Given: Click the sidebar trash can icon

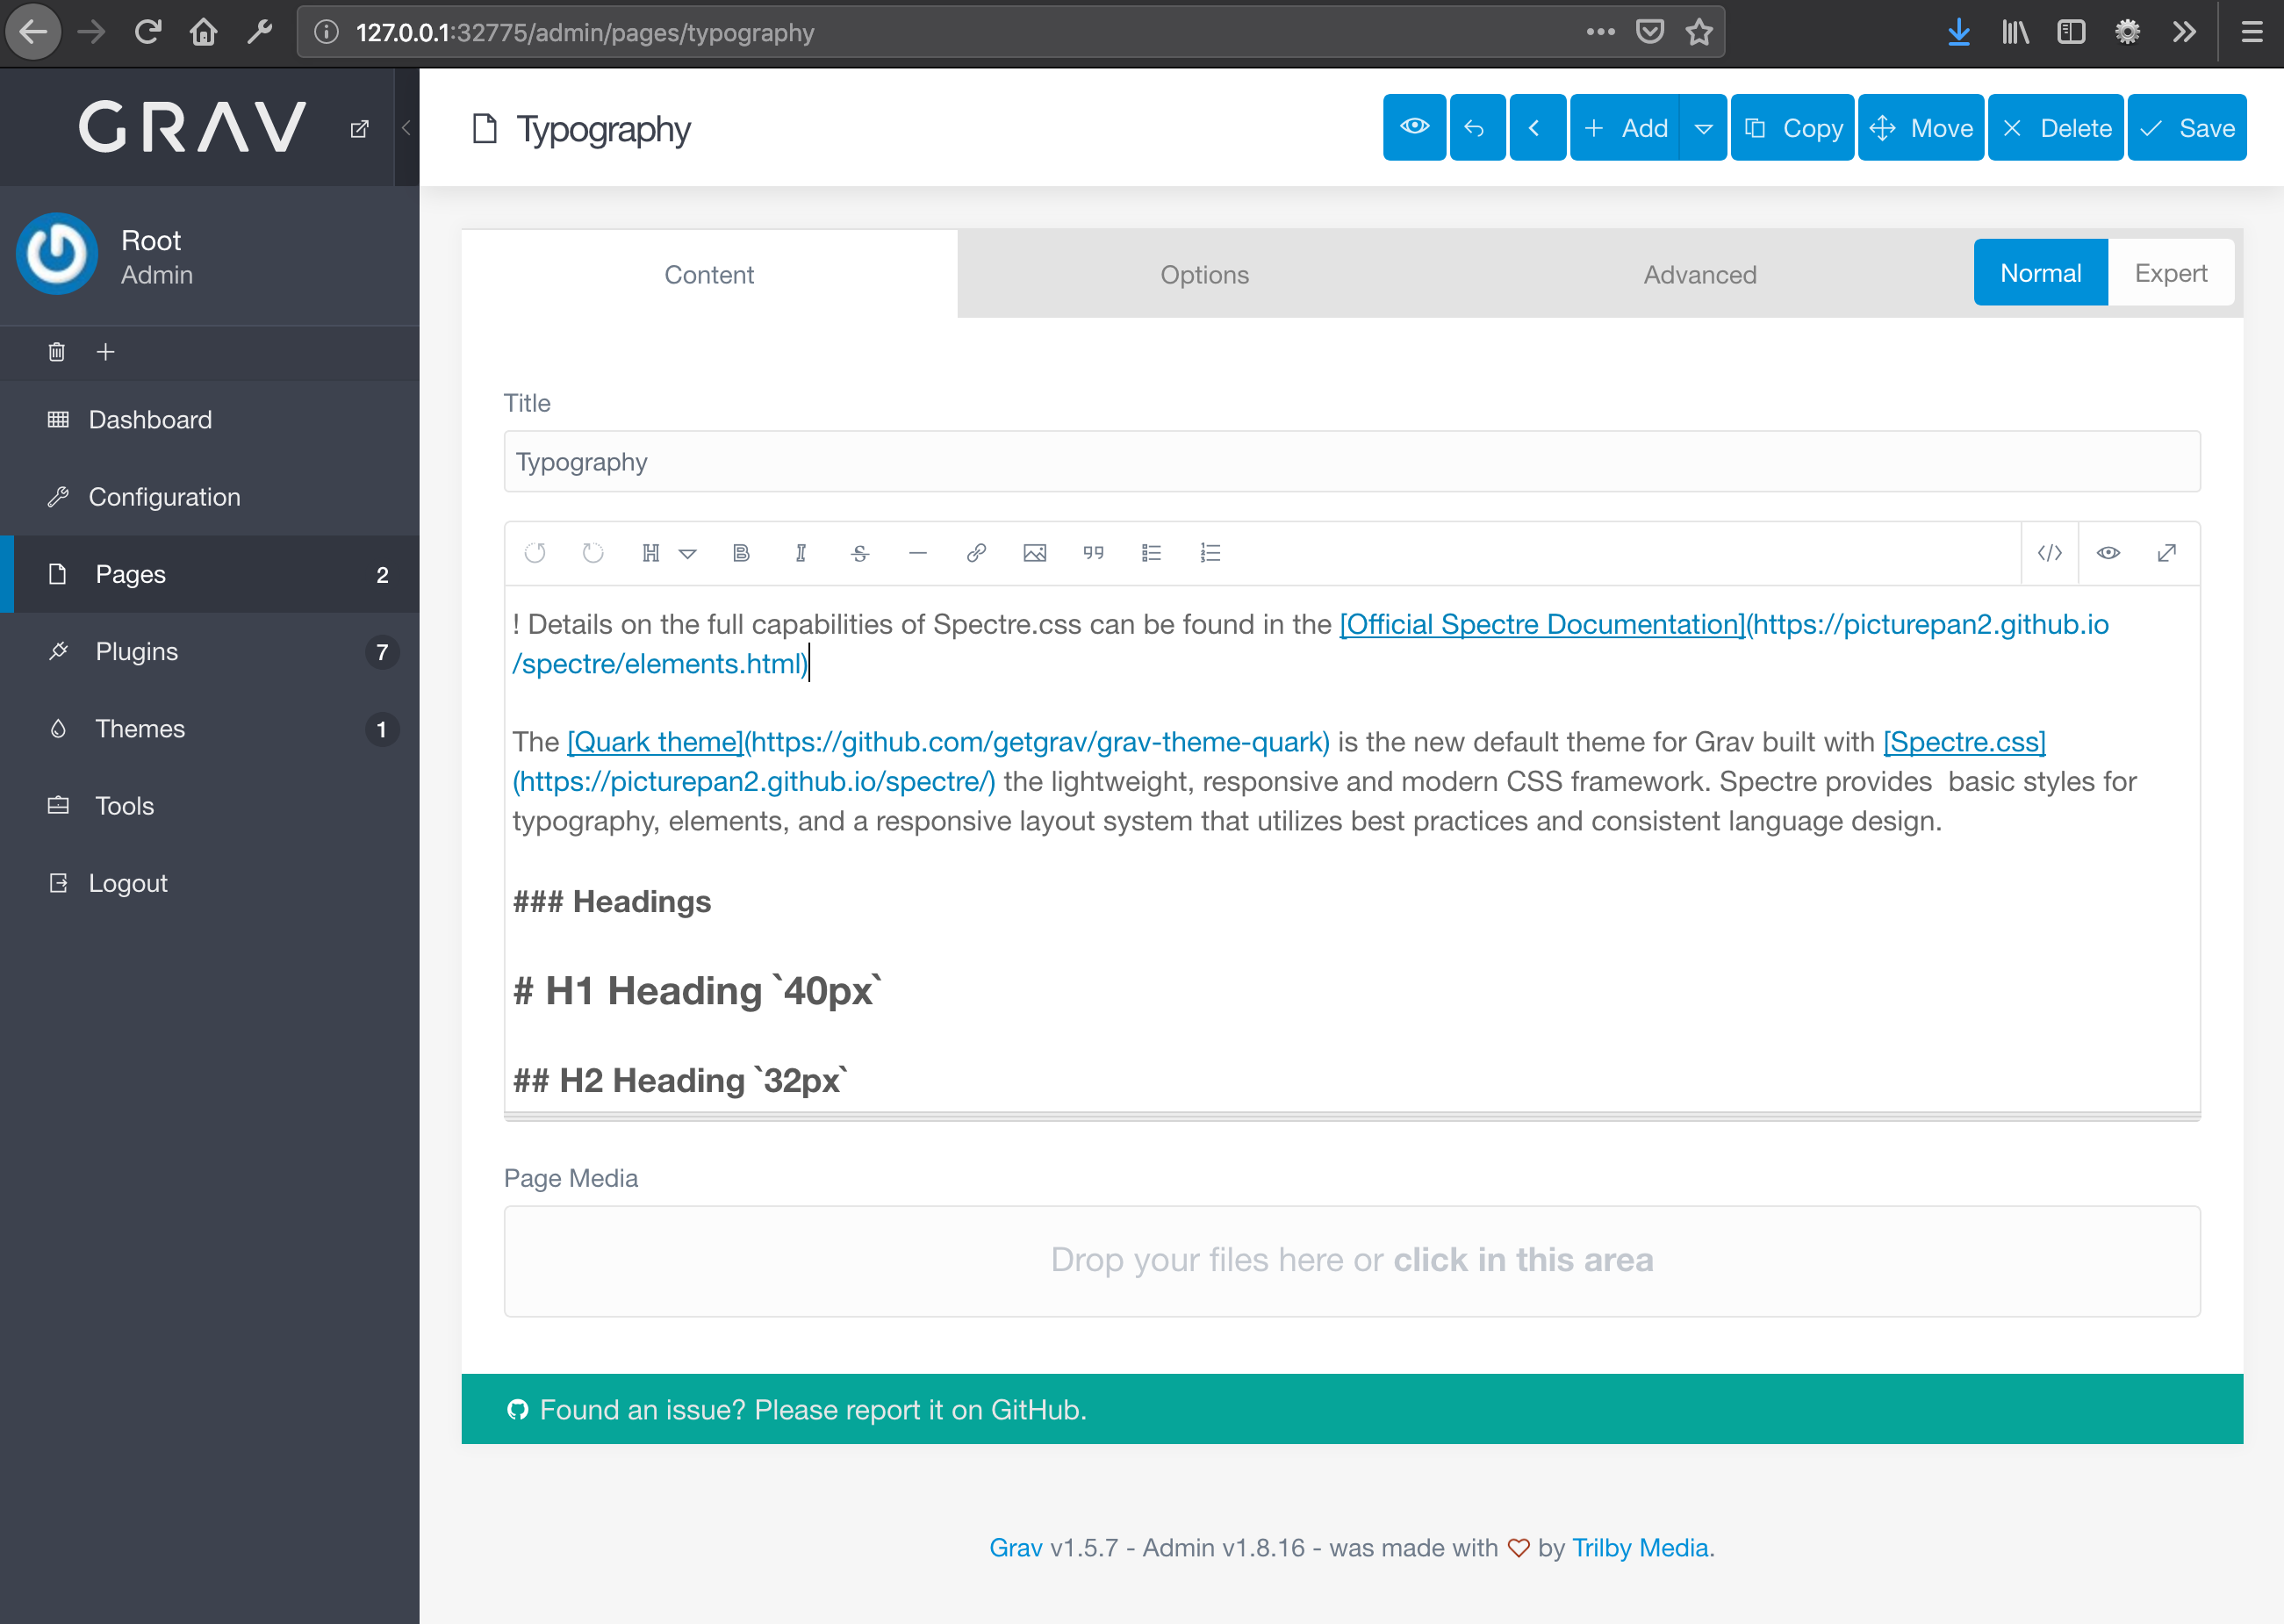Looking at the screenshot, I should (x=57, y=352).
